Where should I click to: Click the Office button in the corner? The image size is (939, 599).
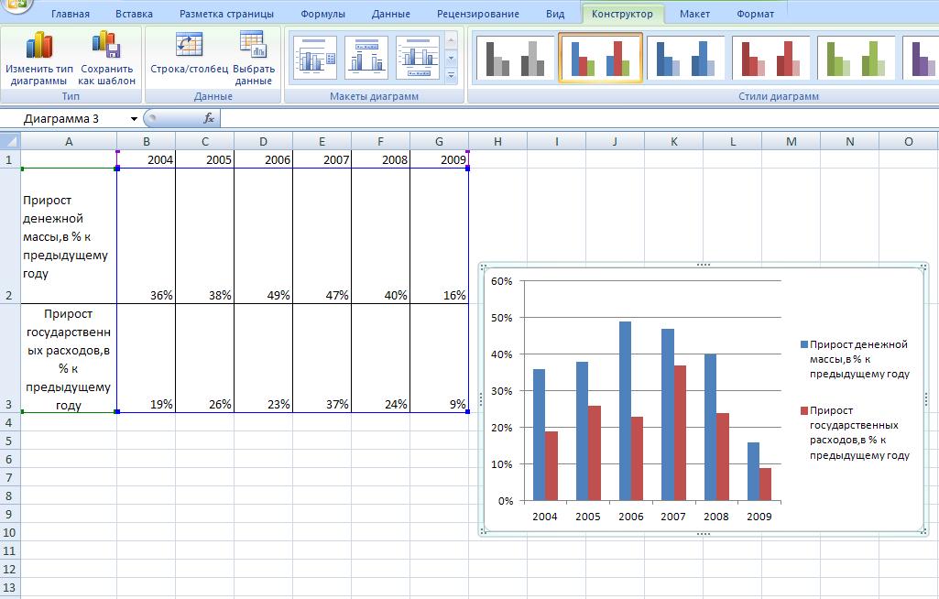[x=16, y=5]
